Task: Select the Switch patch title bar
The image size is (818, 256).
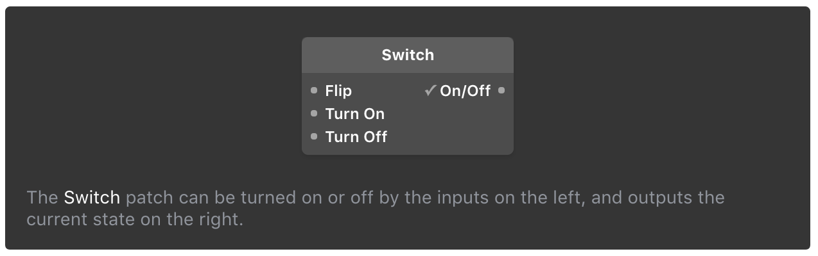Action: (x=408, y=55)
